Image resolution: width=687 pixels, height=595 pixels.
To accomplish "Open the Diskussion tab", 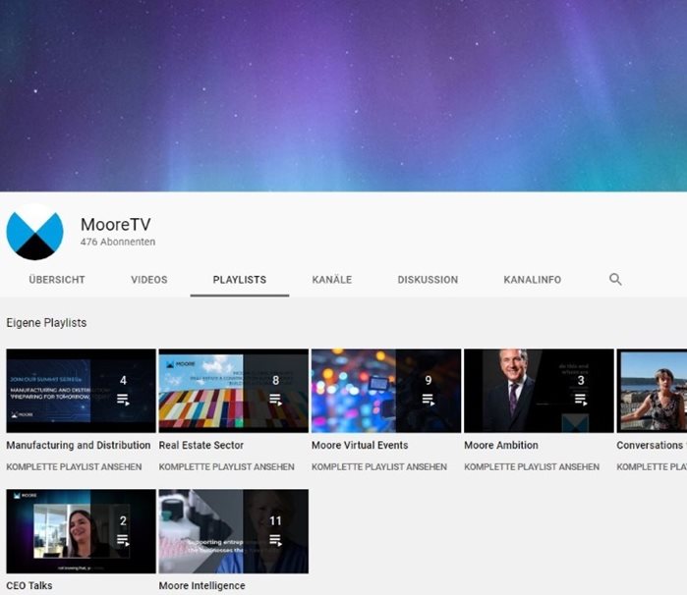I will click(x=428, y=279).
